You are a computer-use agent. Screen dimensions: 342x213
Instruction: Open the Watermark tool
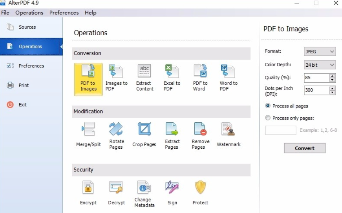(229, 135)
